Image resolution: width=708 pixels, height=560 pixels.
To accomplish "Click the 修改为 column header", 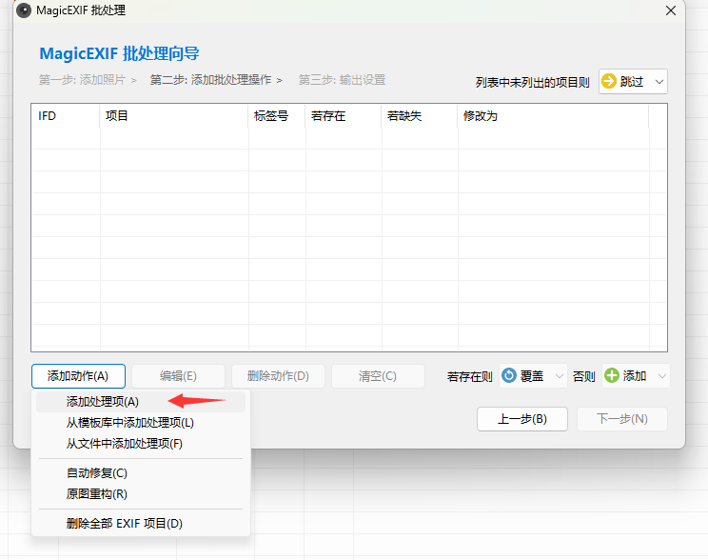I will pos(553,116).
